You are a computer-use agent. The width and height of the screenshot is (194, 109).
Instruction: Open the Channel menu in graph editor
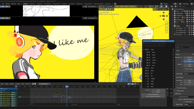(18, 84)
